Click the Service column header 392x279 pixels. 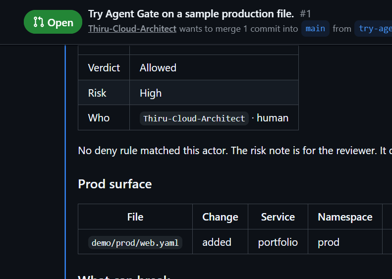tap(278, 217)
